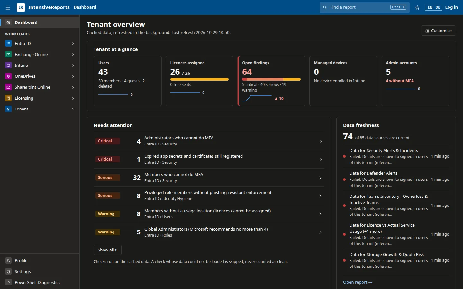Switch language to DE

pyautogui.click(x=438, y=7)
